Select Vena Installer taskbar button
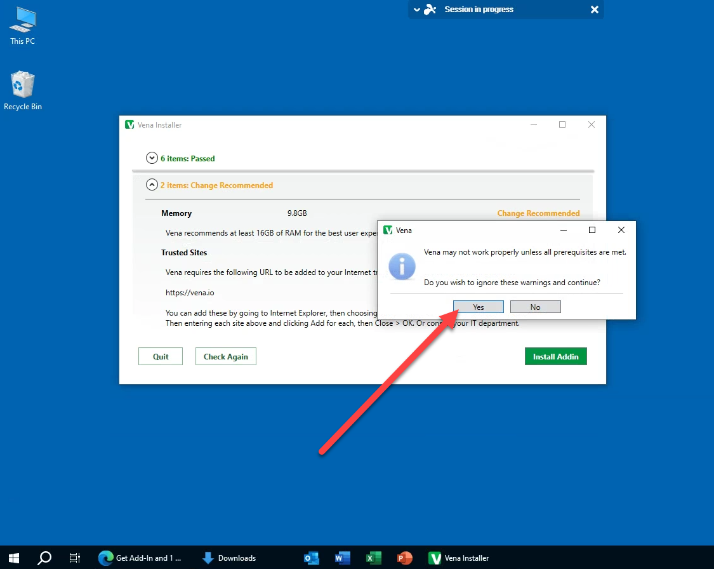This screenshot has height=569, width=714. point(459,558)
